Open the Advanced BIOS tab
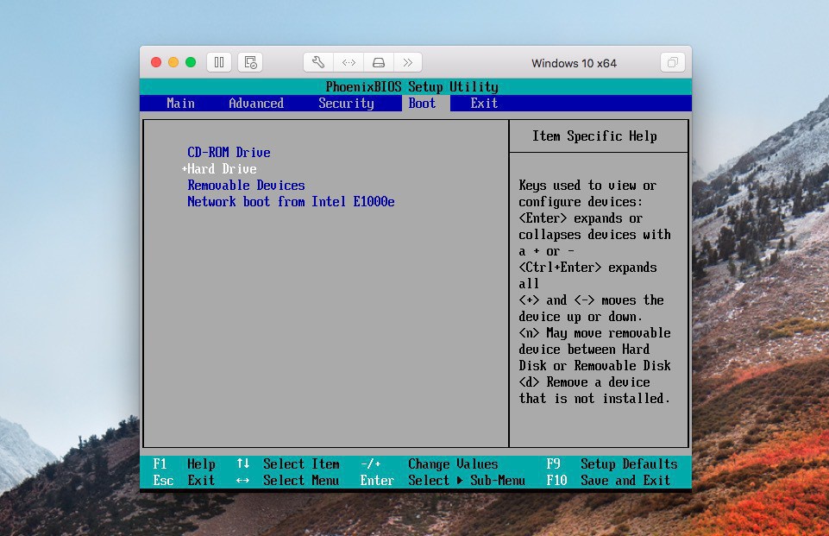The image size is (829, 536). 255,104
